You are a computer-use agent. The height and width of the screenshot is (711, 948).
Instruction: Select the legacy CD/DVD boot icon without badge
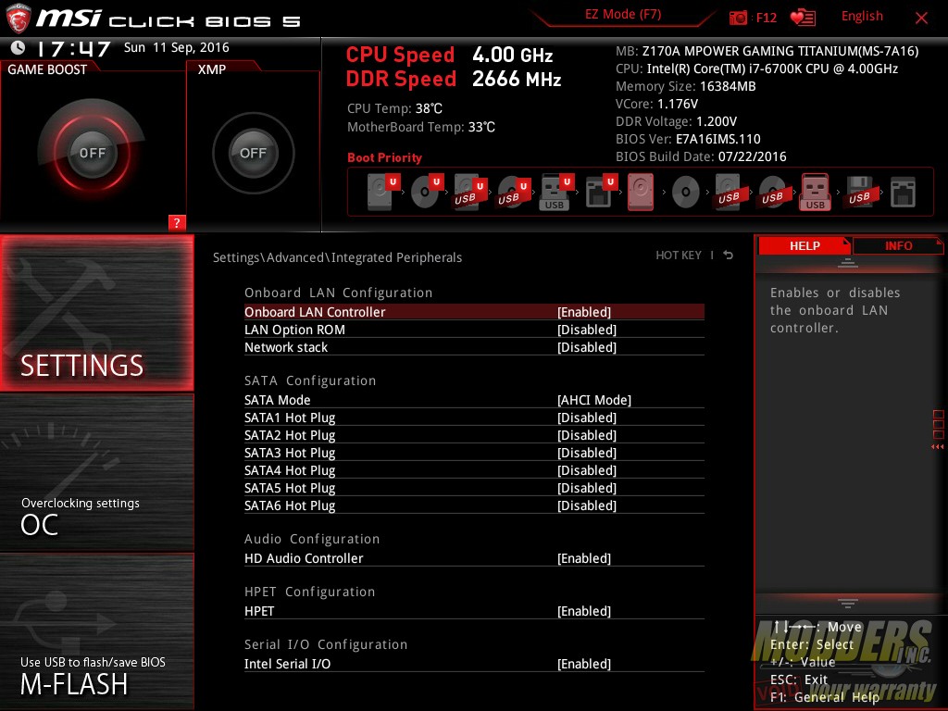[x=686, y=193]
